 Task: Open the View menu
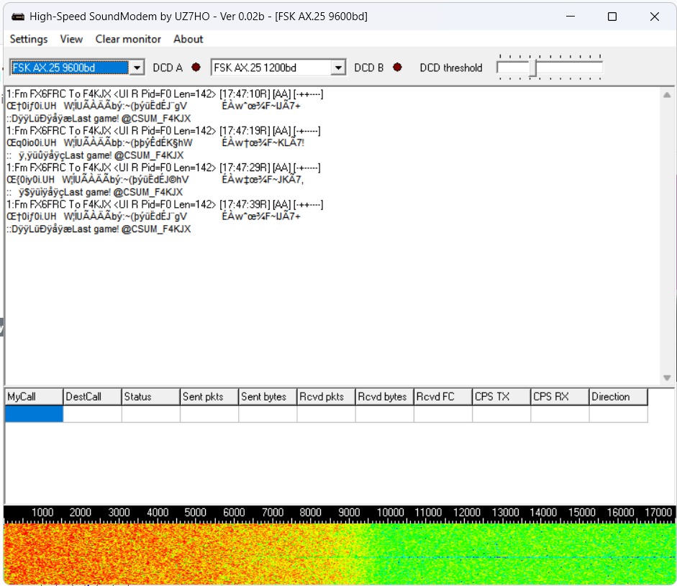[71, 39]
